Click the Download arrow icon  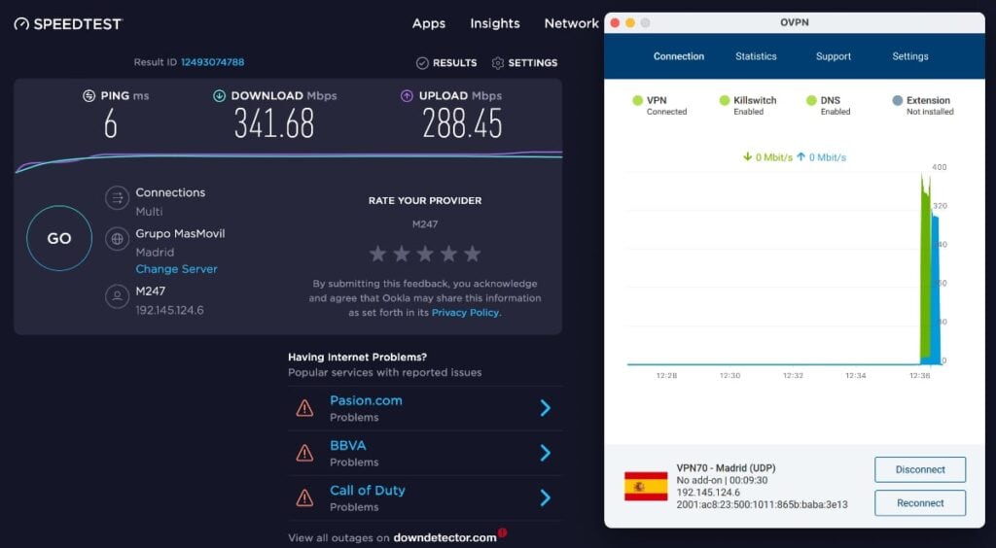[219, 96]
